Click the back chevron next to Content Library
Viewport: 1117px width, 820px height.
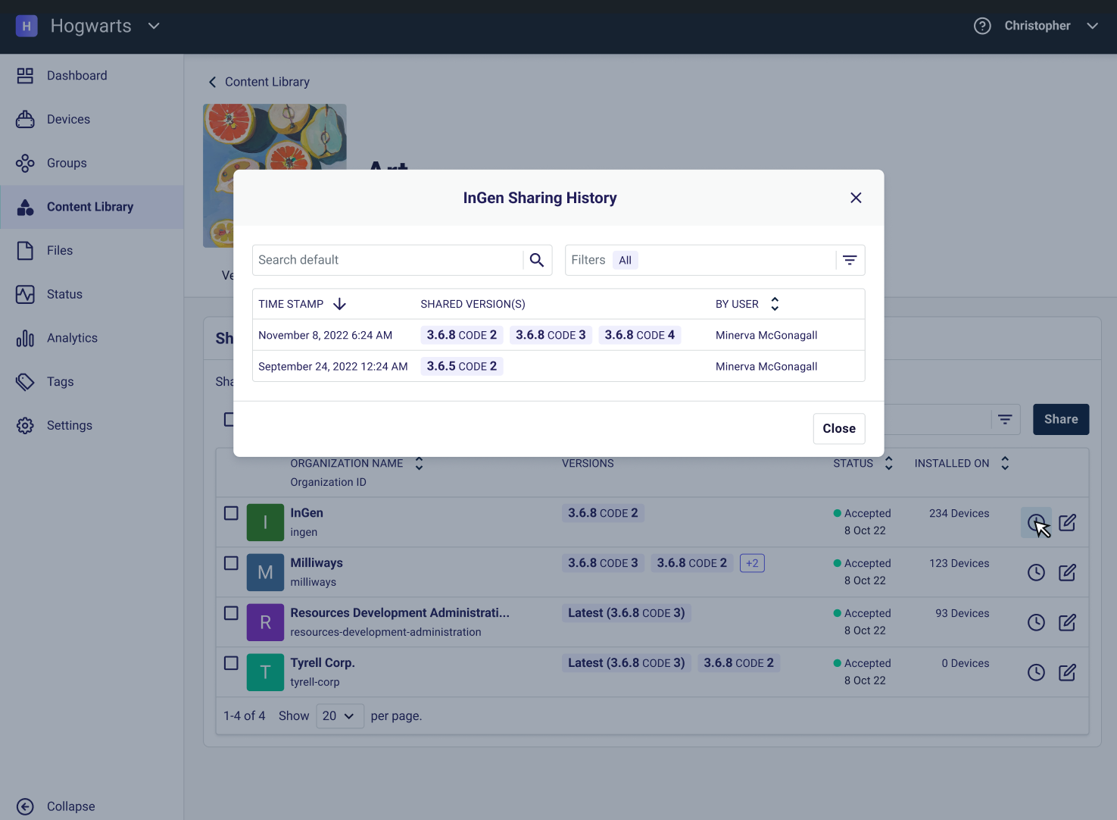click(x=212, y=82)
